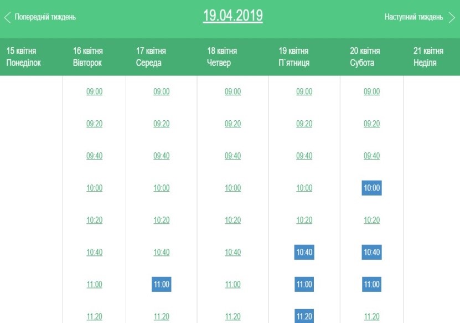Select 09:00 slot on Tuesday 16 квітня

[95, 91]
